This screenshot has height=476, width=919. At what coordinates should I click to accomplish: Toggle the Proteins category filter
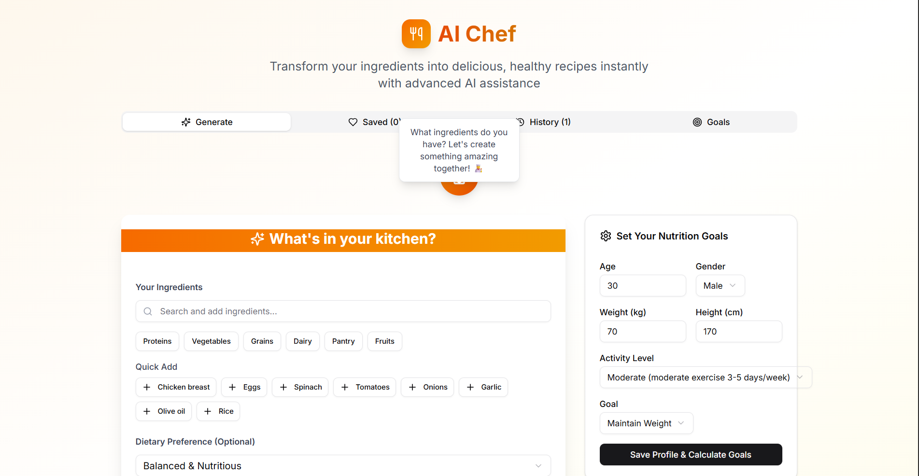[157, 341]
